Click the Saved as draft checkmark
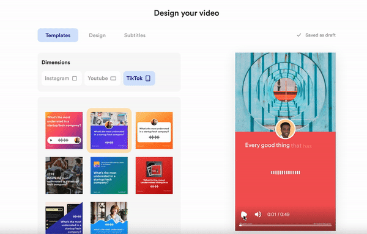367x234 pixels. point(299,35)
